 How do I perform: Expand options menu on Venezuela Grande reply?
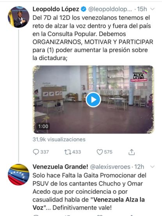pyautogui.click(x=152, y=167)
